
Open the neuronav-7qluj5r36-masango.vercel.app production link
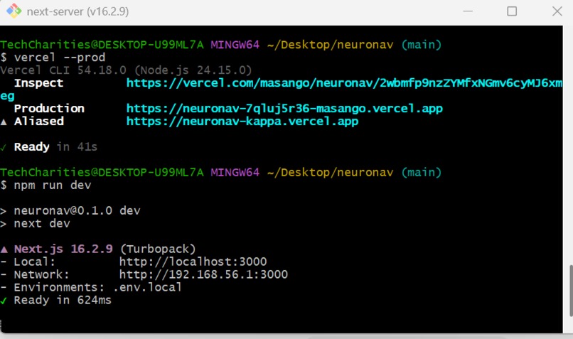click(284, 109)
